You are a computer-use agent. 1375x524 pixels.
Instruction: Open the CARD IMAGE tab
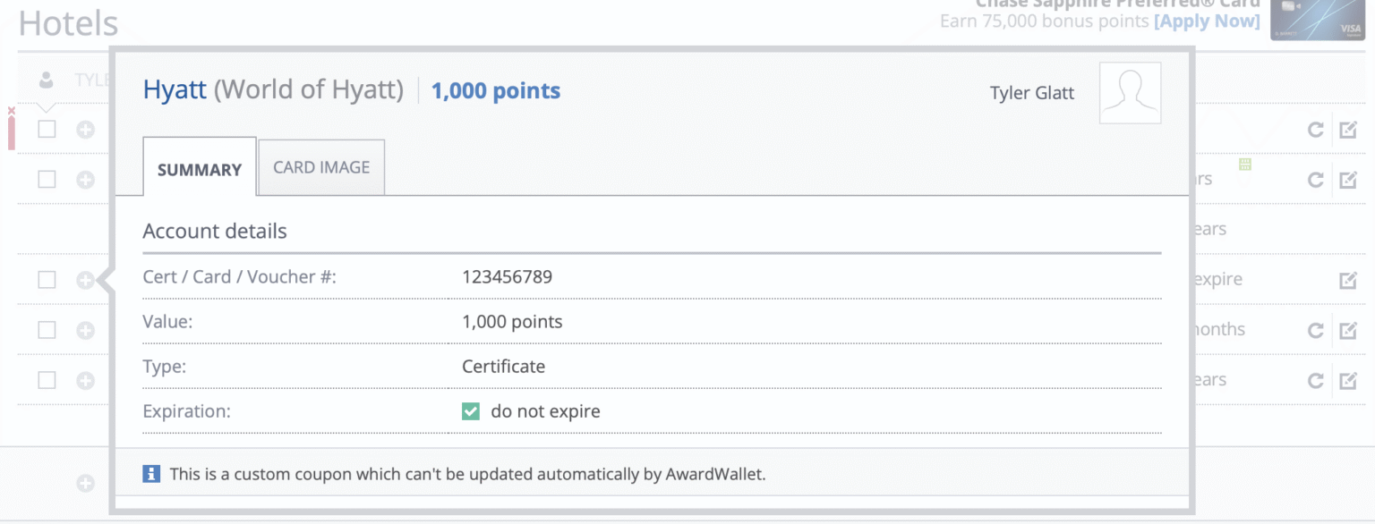click(321, 167)
